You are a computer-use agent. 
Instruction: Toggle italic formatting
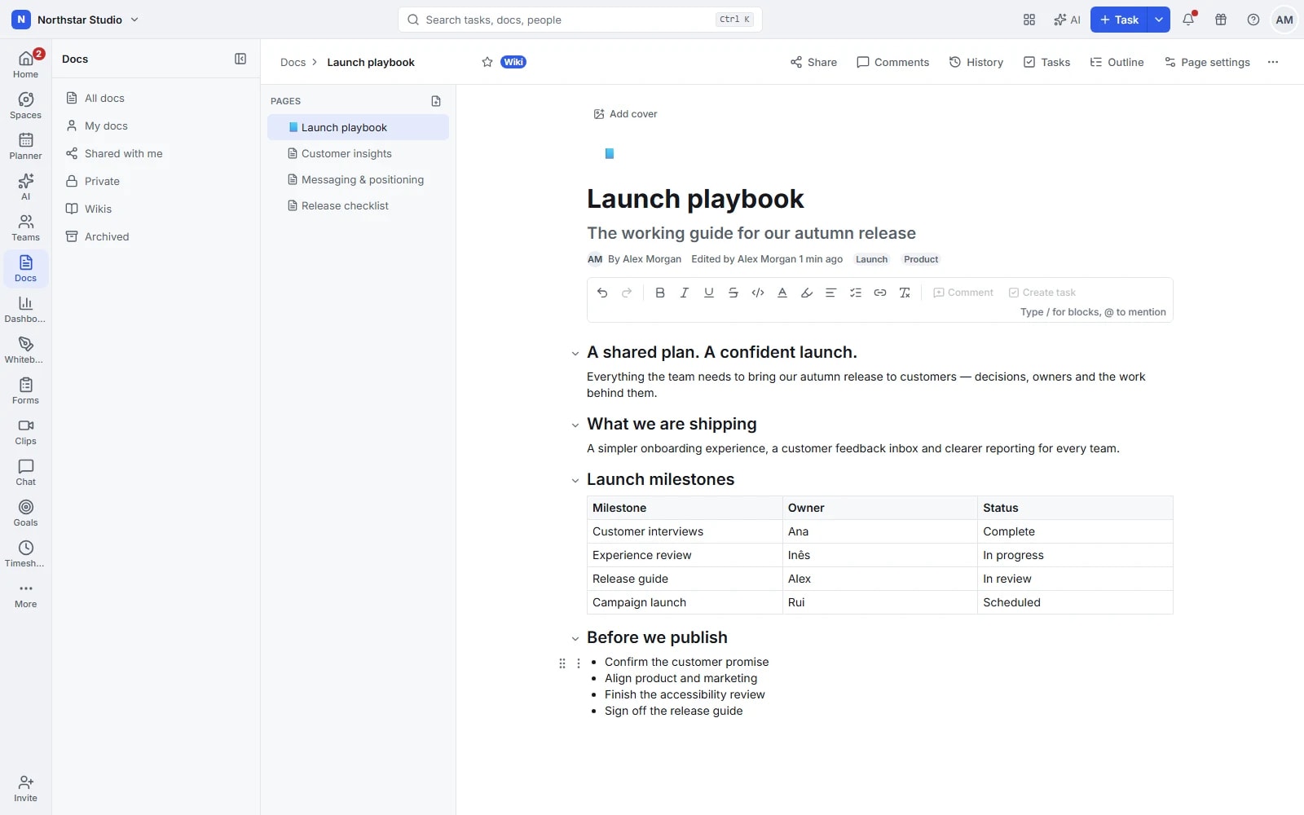(685, 293)
